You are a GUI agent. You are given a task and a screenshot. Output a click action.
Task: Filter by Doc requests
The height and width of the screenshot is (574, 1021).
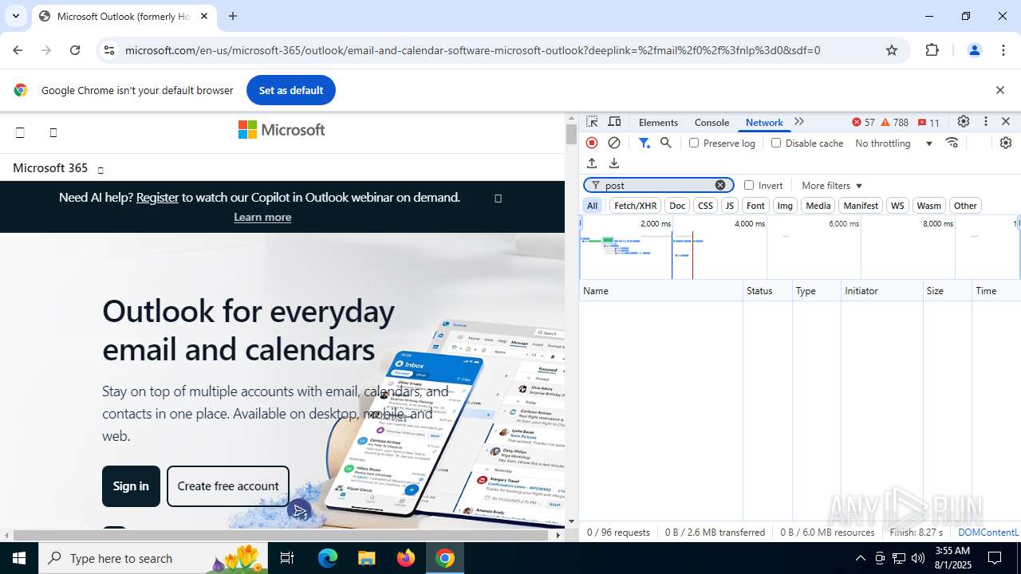[677, 206]
